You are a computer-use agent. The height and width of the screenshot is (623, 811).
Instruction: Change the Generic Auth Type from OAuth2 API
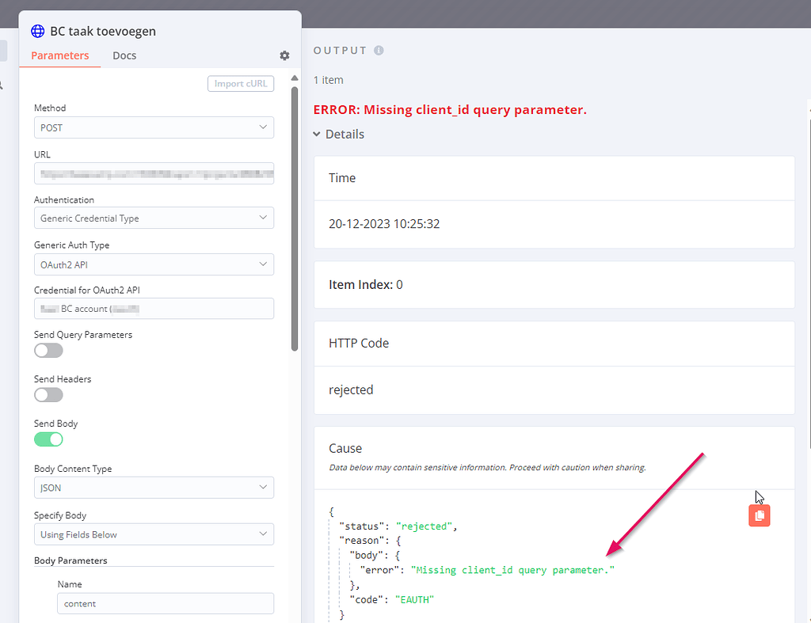click(154, 264)
